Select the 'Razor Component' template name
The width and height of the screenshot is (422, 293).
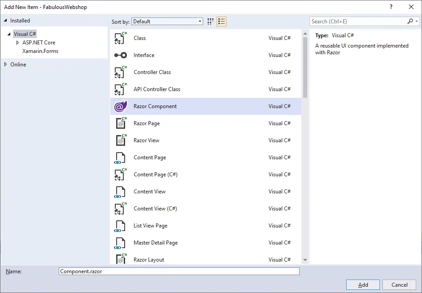click(155, 106)
